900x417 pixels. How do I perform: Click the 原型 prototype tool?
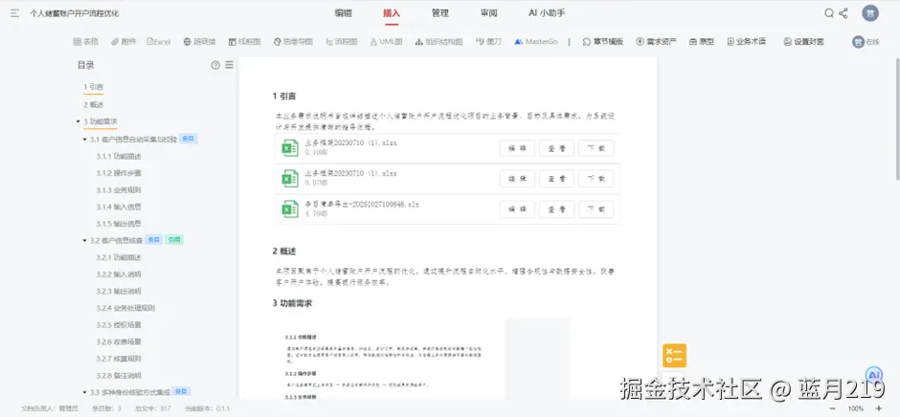click(x=702, y=41)
